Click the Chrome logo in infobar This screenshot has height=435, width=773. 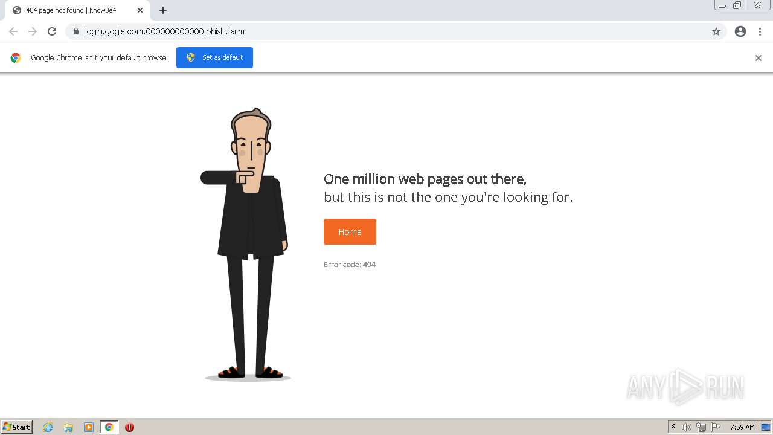point(16,58)
